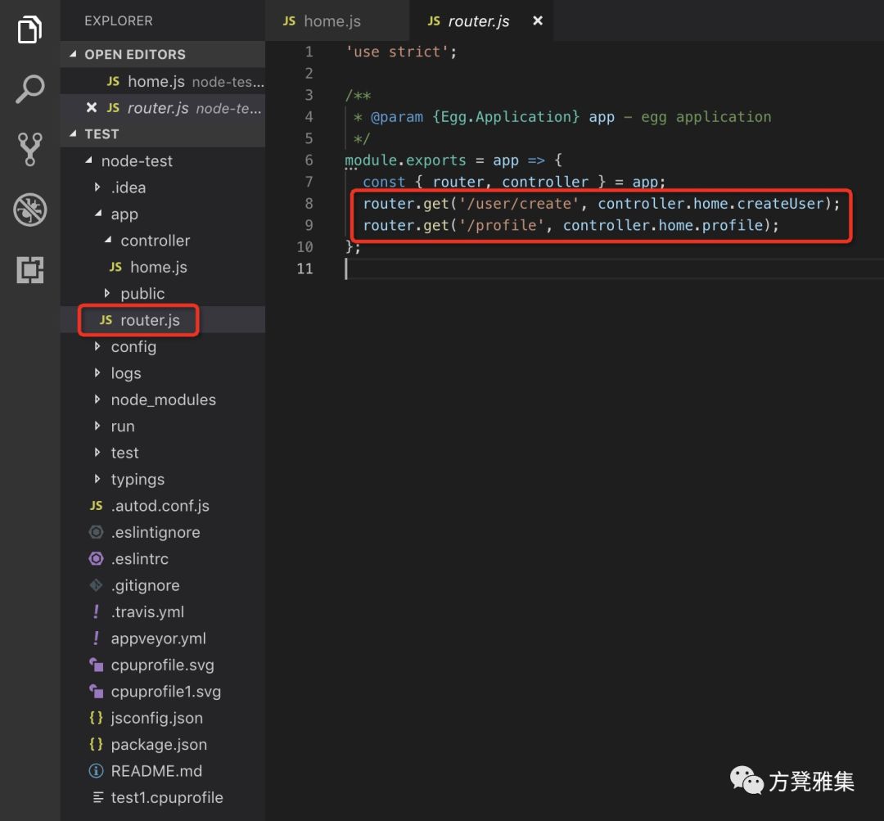
Task: Collapse the TEST workspace section
Action: tap(74, 133)
